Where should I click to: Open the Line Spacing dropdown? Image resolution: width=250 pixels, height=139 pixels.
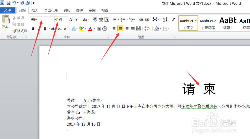(147, 29)
